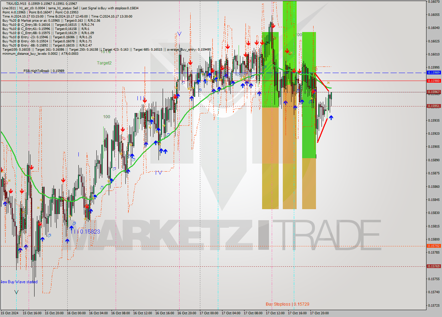Click the FSB-HighToBreak | 0.15989 label
Screen dimensions: 442x317
[x=44, y=71]
